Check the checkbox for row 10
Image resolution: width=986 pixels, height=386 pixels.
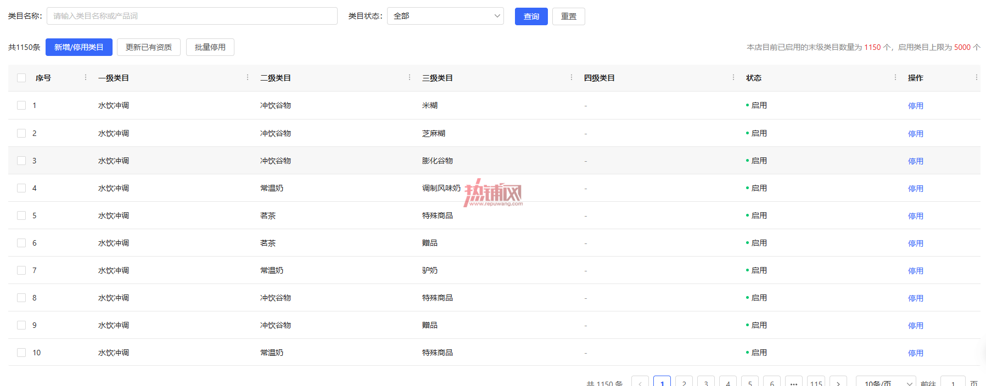(21, 353)
